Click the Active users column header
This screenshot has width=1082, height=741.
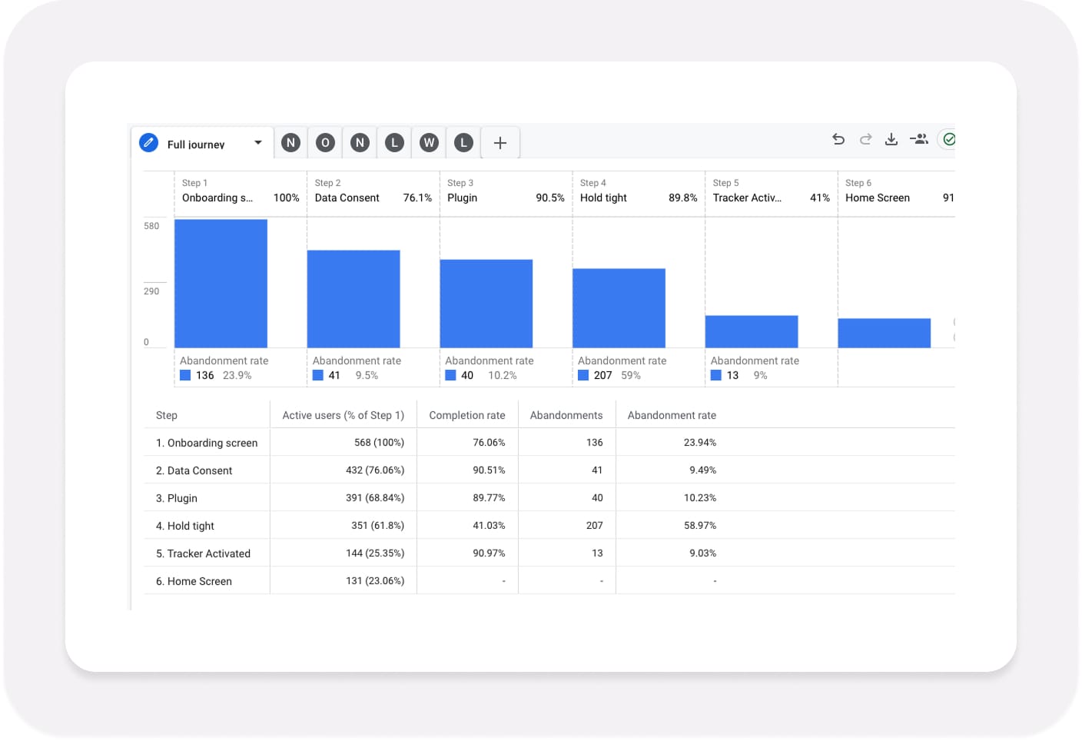point(343,415)
